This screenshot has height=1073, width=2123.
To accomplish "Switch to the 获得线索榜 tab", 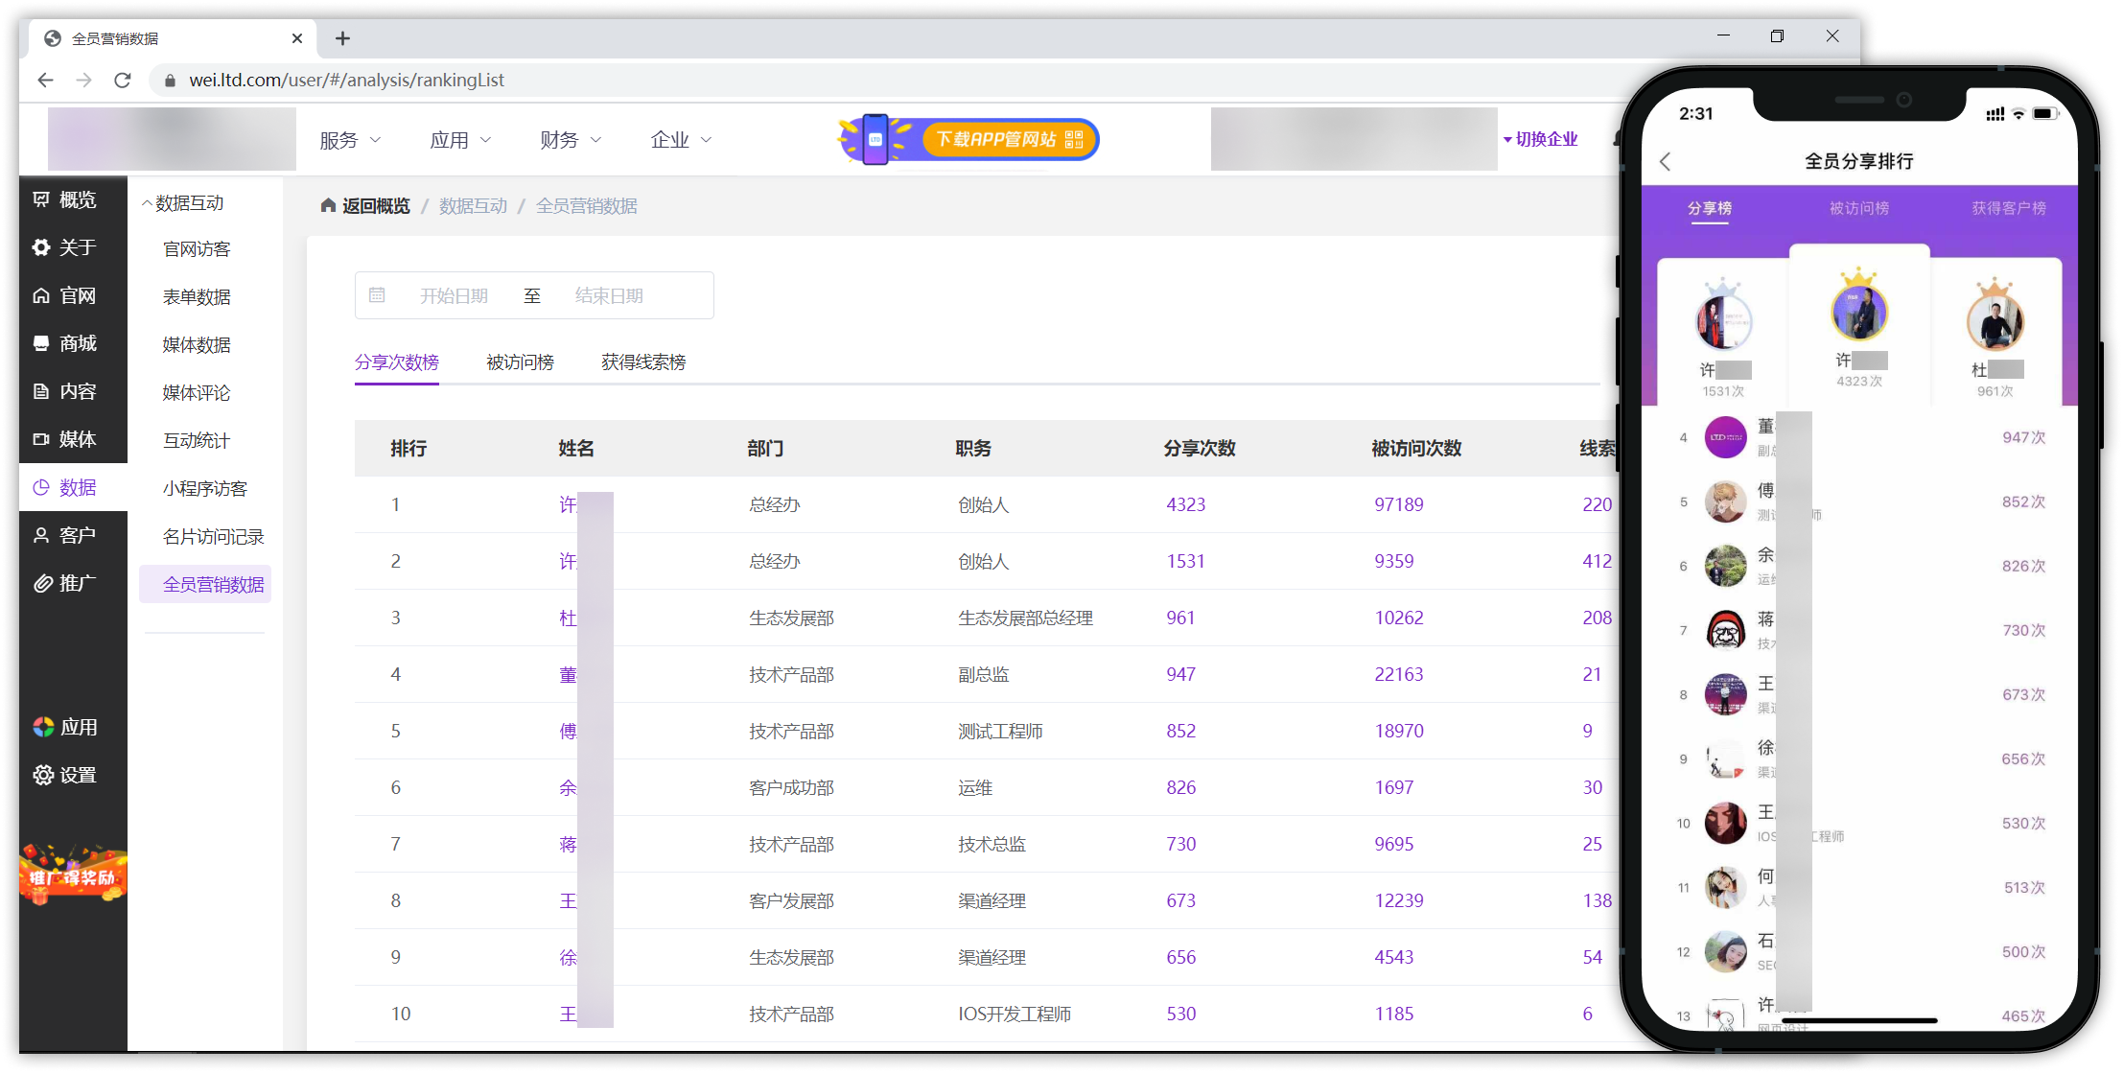I will click(x=643, y=362).
